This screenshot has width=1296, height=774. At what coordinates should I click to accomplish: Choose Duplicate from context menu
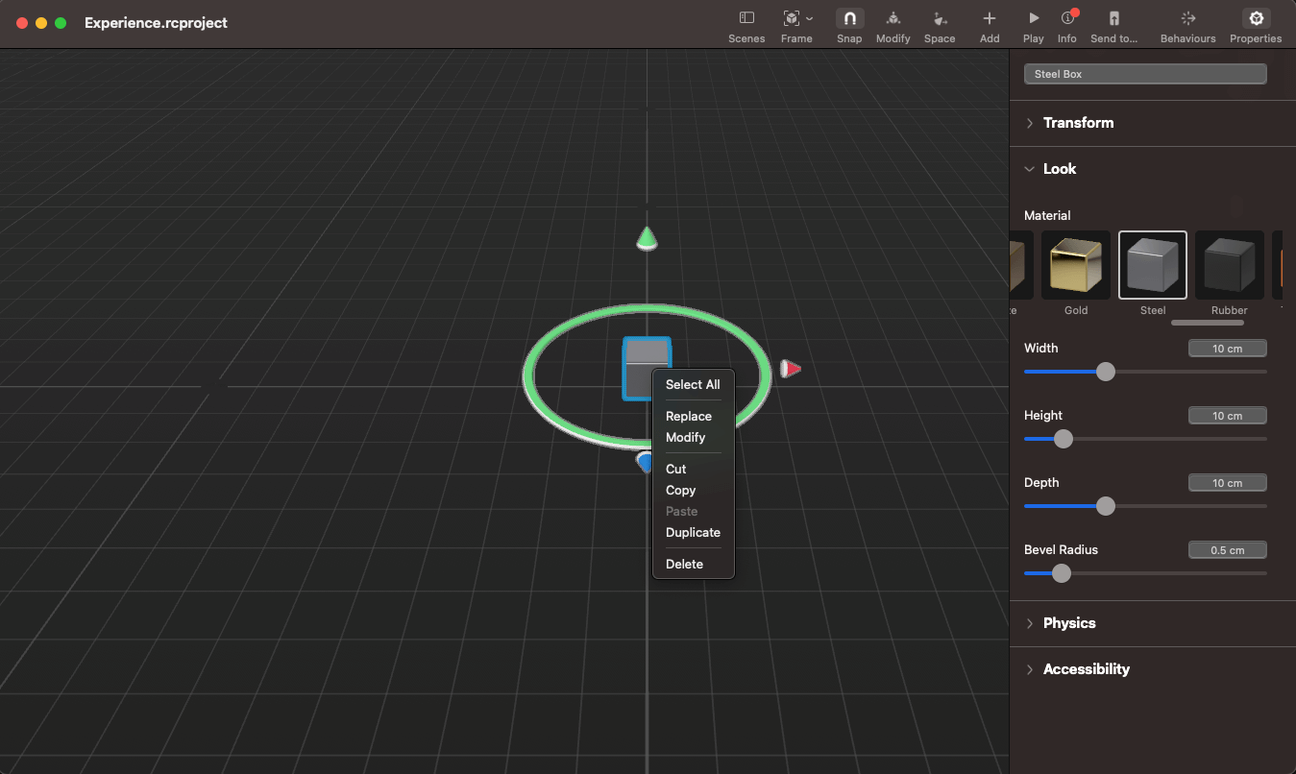[x=693, y=532]
